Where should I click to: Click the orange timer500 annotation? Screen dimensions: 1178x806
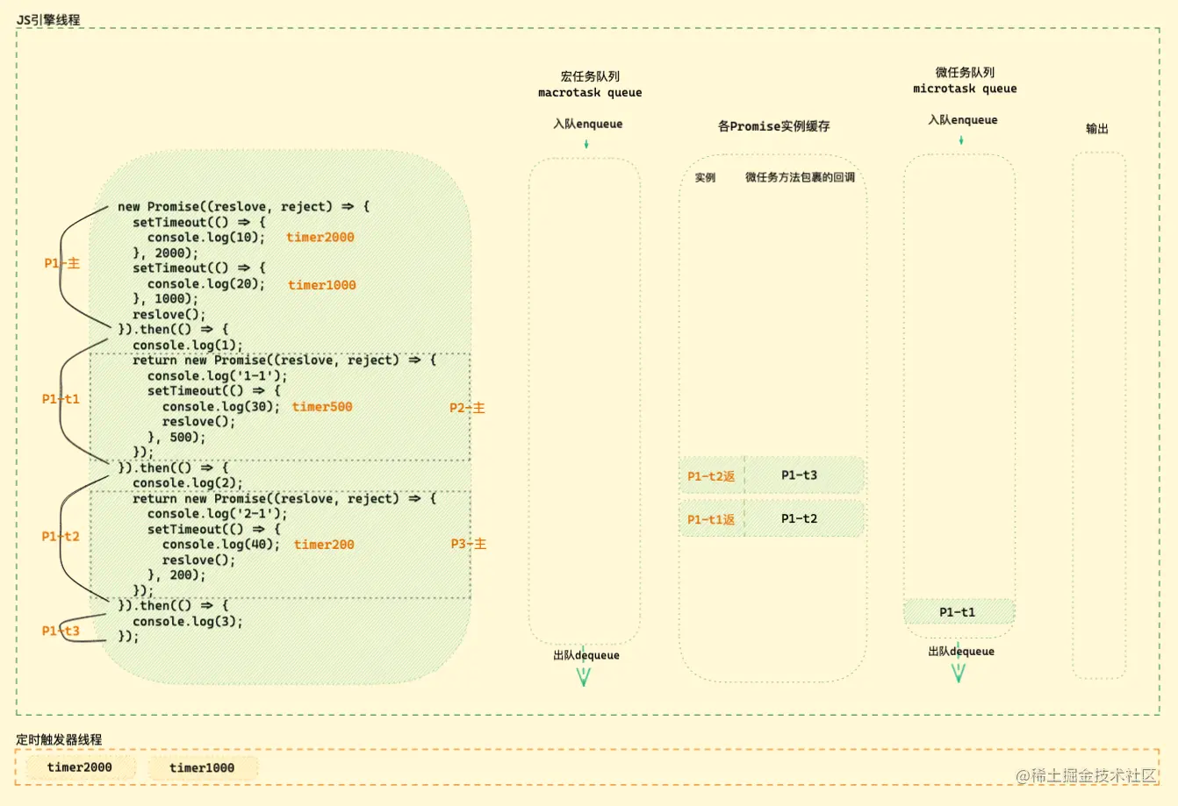pyautogui.click(x=322, y=407)
